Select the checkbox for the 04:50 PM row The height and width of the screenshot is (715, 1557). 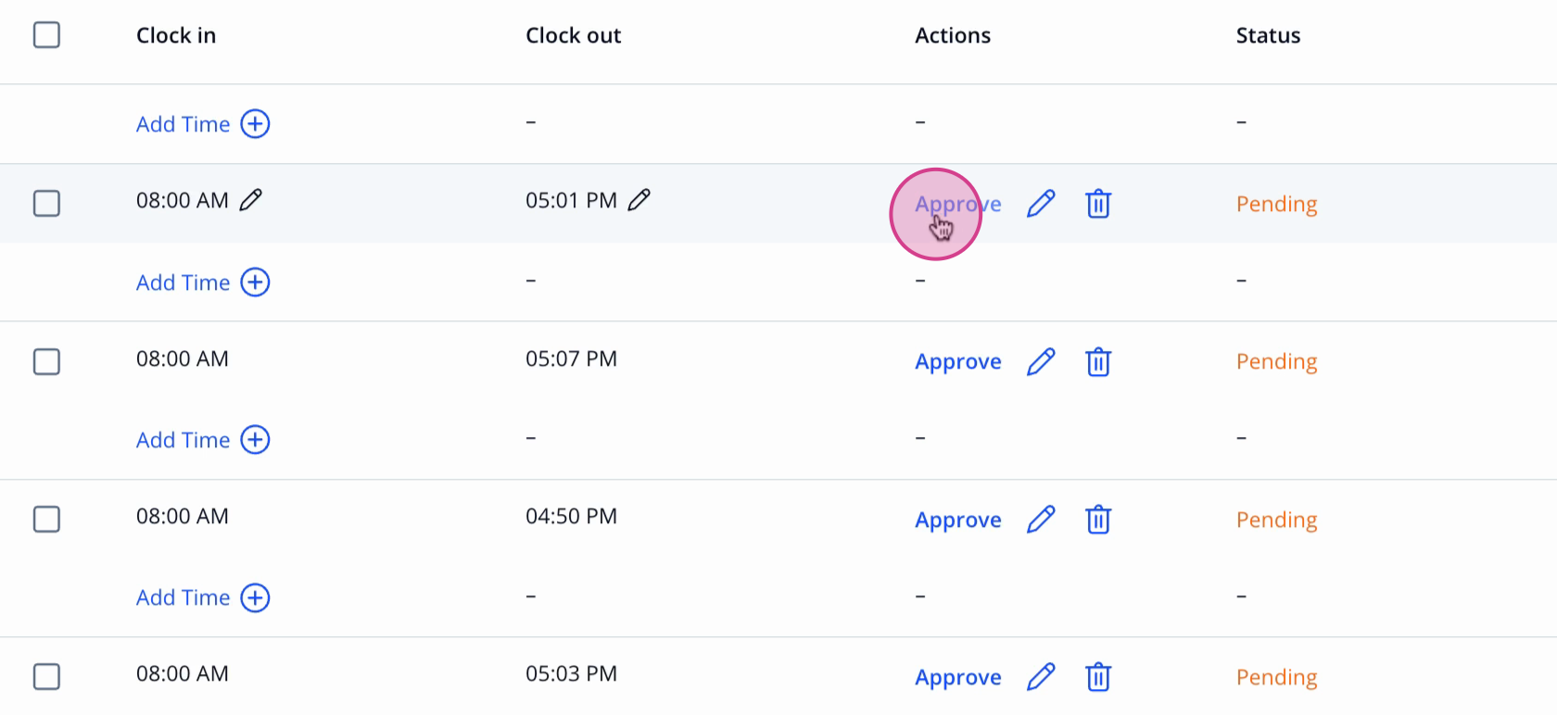pyautogui.click(x=46, y=519)
